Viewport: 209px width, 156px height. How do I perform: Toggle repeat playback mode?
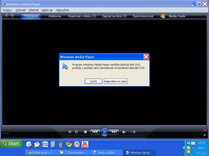(76, 132)
